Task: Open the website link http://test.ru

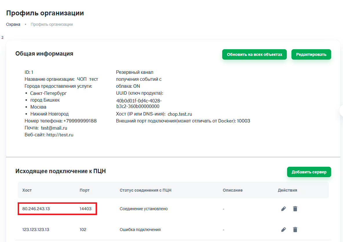Action: tap(60, 135)
